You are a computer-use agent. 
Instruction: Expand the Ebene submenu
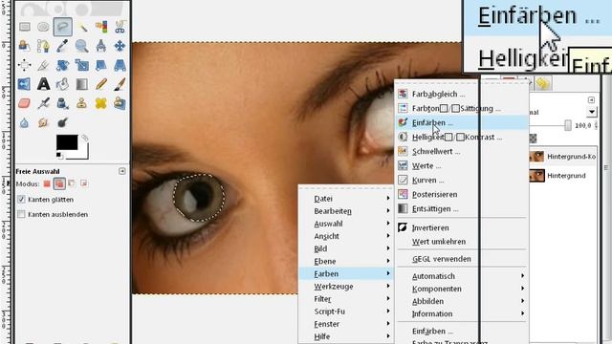pos(346,261)
